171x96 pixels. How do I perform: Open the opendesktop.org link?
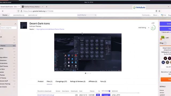pos(19,15)
